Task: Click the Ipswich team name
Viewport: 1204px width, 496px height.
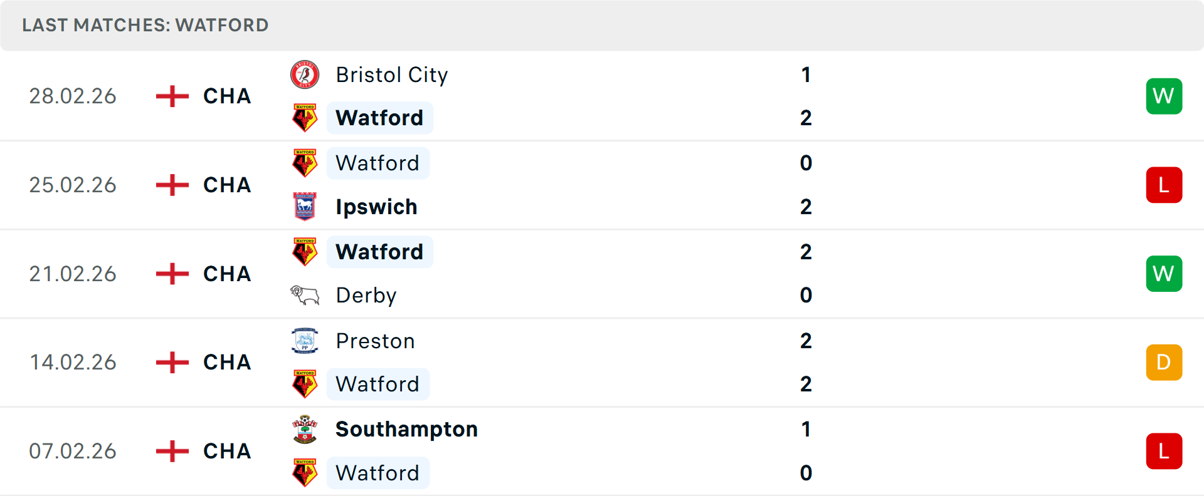Action: pos(376,207)
